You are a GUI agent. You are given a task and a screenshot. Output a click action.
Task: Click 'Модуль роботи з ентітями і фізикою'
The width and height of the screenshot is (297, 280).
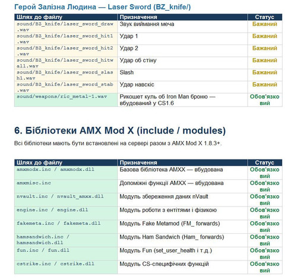[168, 210]
